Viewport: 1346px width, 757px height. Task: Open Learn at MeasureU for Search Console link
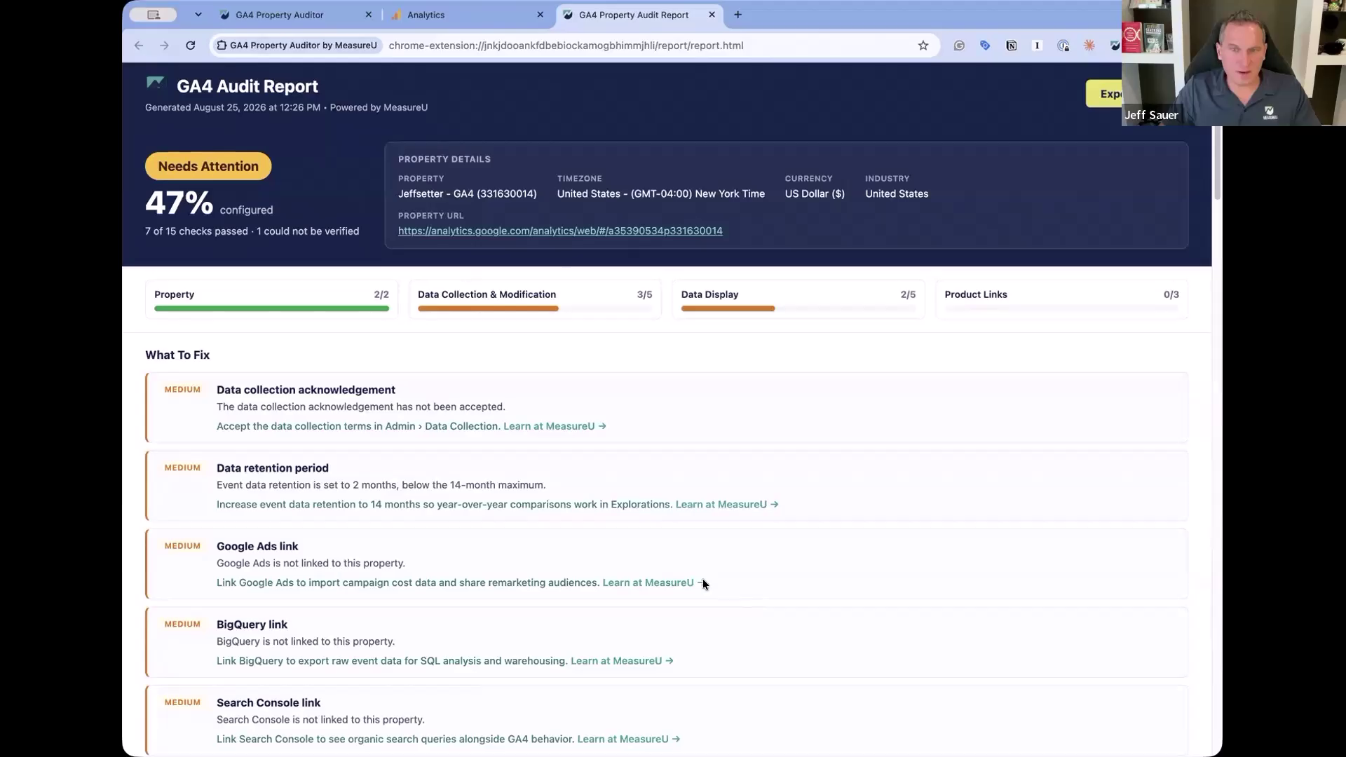click(x=629, y=739)
